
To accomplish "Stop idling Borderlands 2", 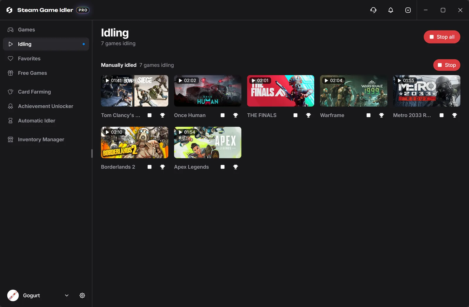I will pos(149,167).
